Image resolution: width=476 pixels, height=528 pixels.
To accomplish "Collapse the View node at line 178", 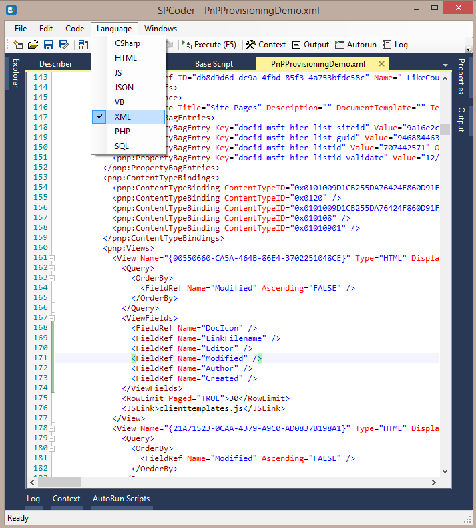I will coord(52,428).
